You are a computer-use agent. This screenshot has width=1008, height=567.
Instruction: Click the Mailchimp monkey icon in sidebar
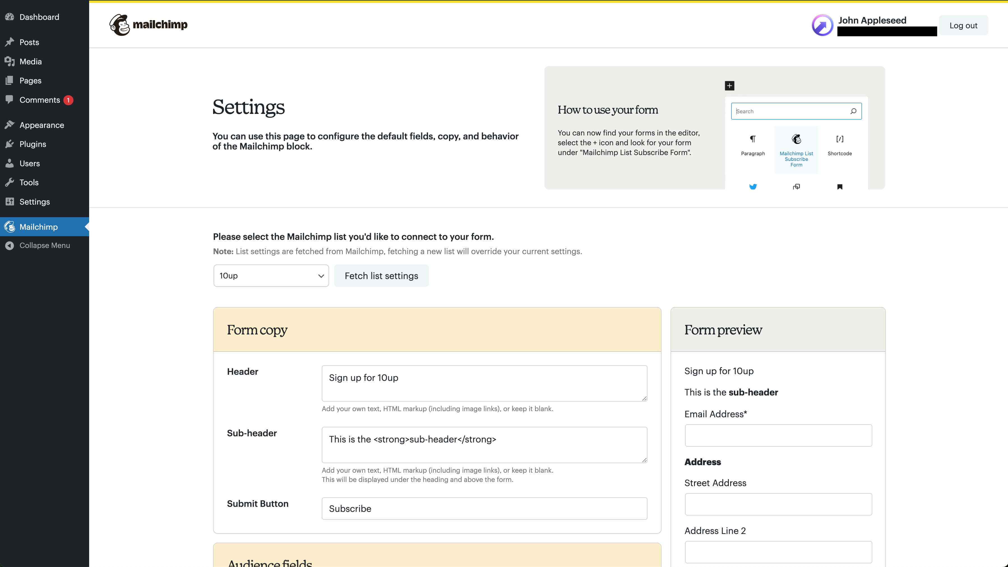[10, 227]
